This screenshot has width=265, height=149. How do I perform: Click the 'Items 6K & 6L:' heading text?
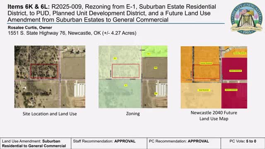tap(29, 7)
